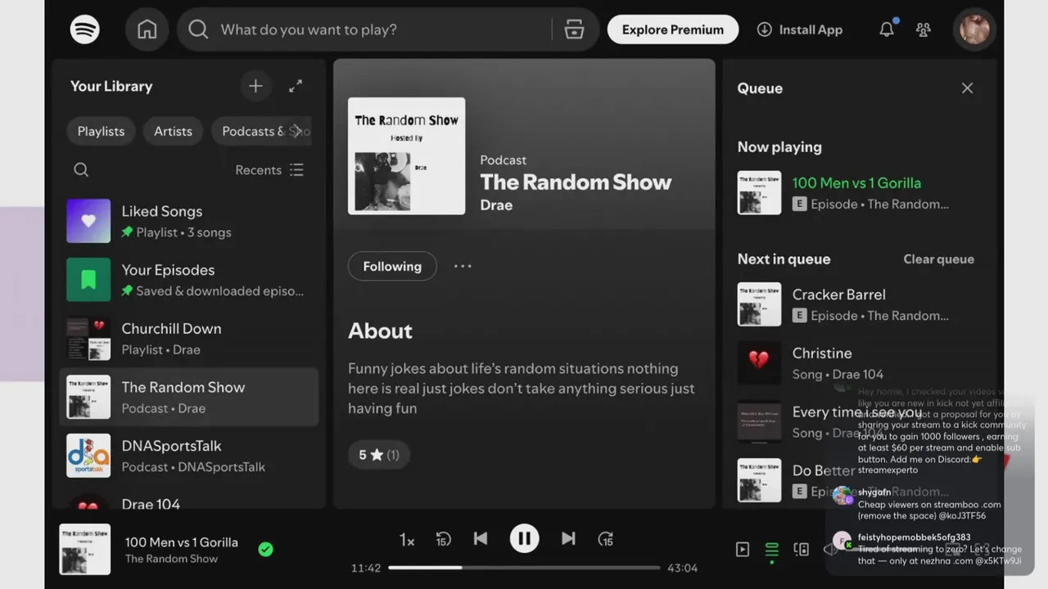The image size is (1048, 589).
Task: Focus the What do you want to play field
Action: tap(385, 29)
